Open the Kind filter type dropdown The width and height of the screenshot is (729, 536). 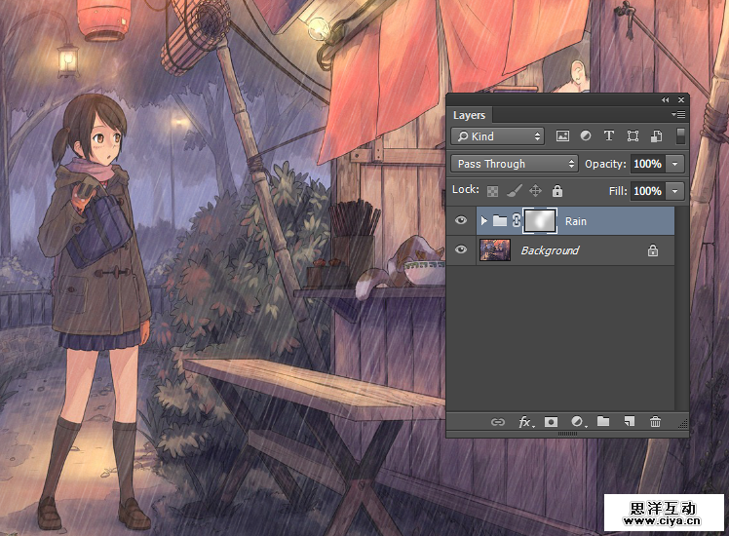[x=497, y=136]
